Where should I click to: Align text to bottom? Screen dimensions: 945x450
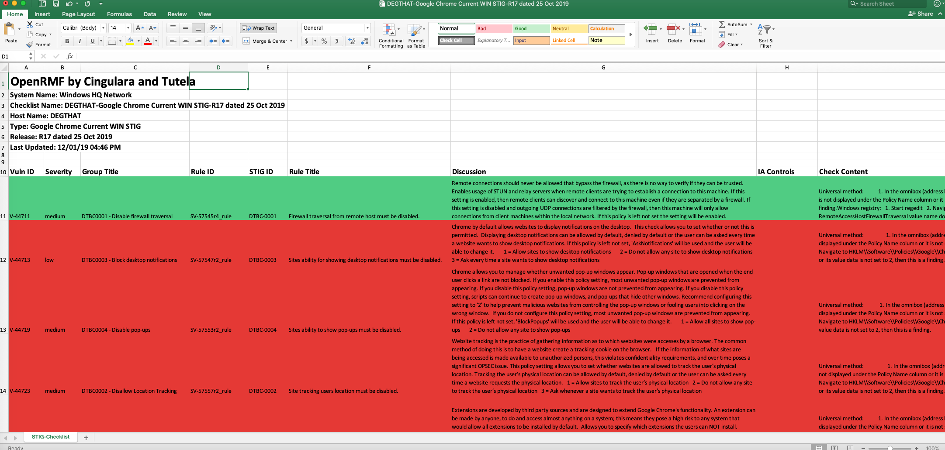click(x=198, y=28)
